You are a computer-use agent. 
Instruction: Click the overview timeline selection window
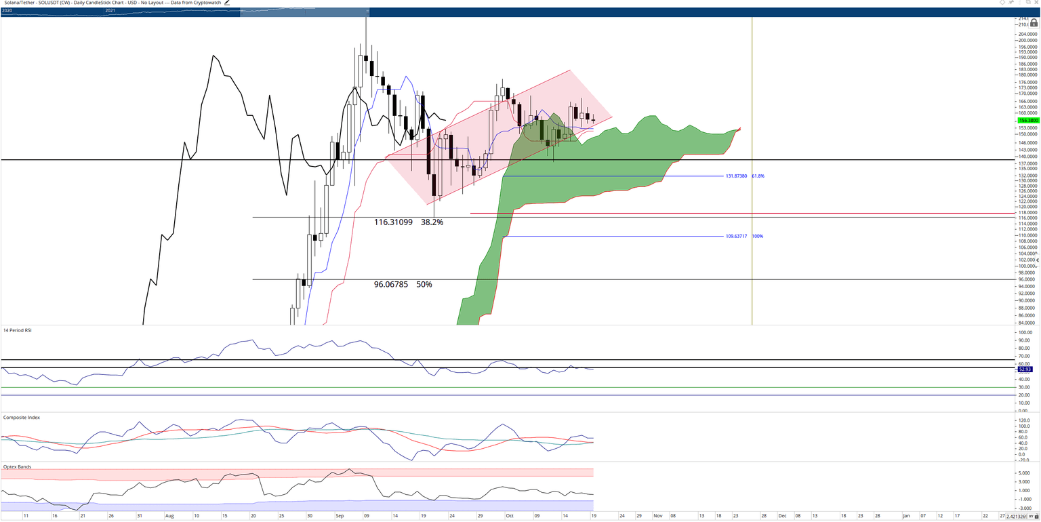point(305,12)
